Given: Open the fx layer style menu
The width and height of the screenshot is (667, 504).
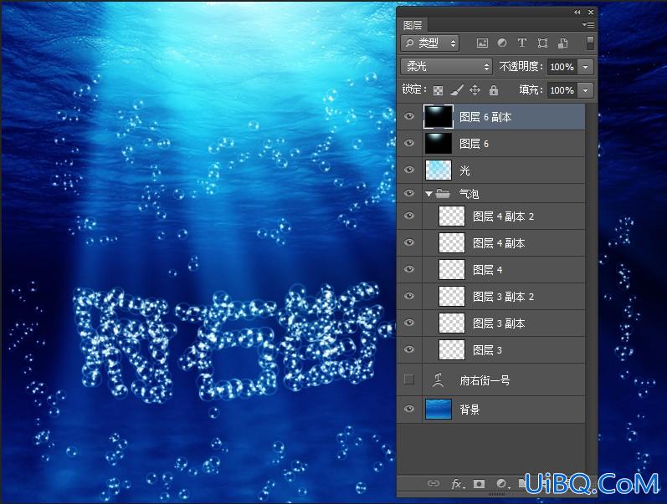Looking at the screenshot, I should coord(458,484).
